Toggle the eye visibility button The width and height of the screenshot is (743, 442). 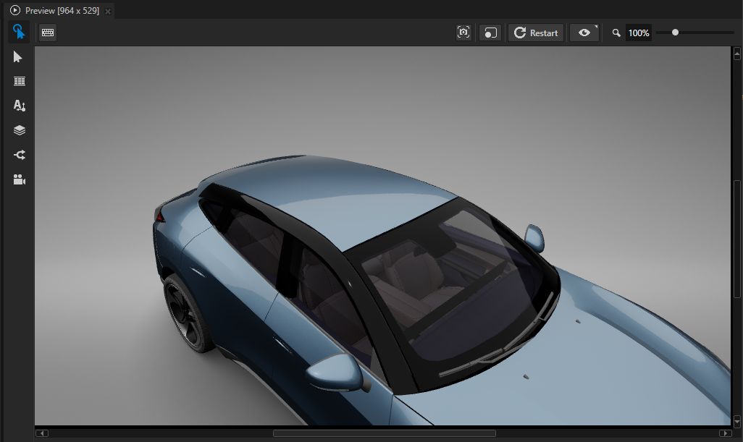click(583, 33)
